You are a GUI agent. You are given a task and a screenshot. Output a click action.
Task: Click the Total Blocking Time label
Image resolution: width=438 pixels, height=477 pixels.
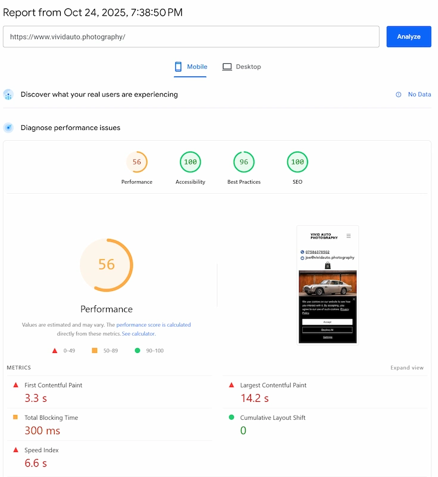[x=51, y=418]
